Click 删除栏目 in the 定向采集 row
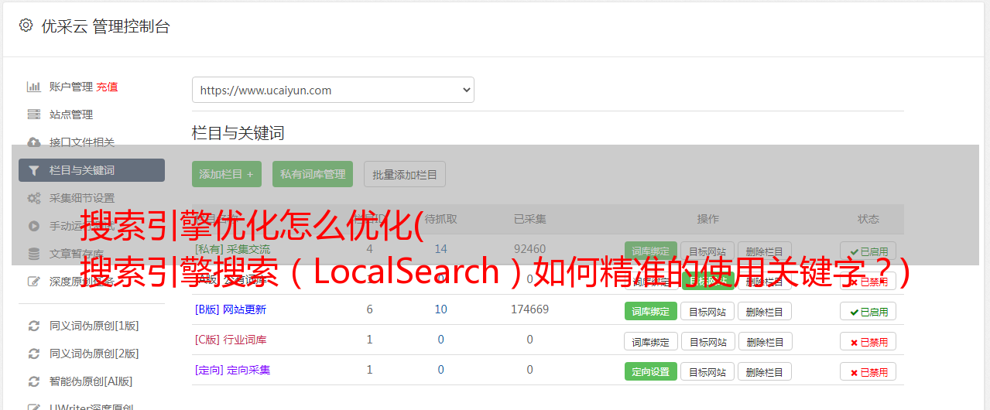The height and width of the screenshot is (410, 990). tap(764, 371)
